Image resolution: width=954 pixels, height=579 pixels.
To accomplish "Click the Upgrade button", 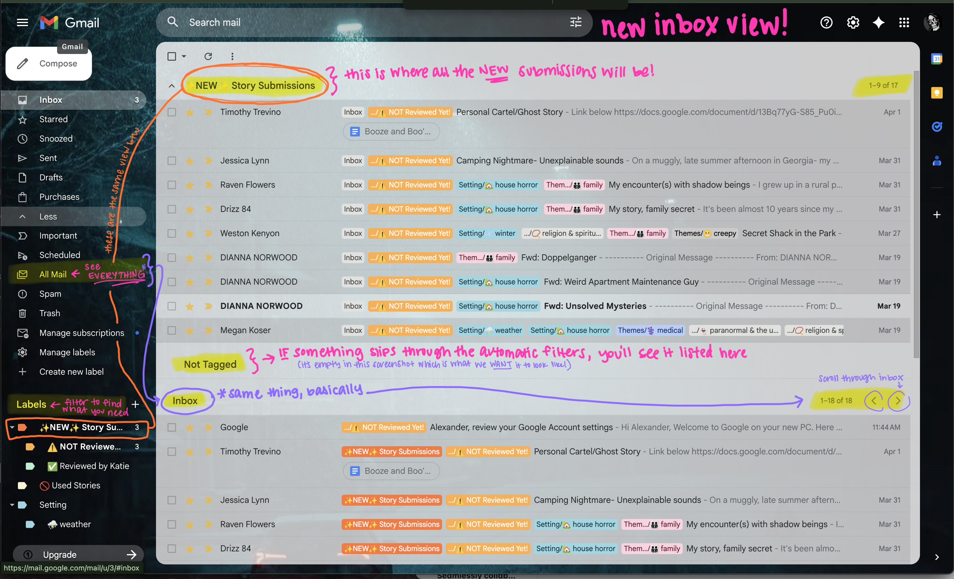I will [x=78, y=554].
